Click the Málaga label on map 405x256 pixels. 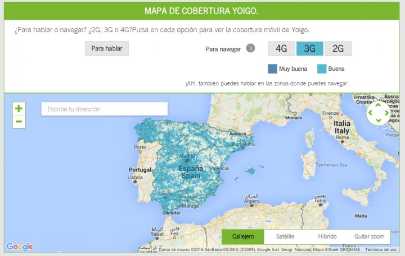click(190, 206)
